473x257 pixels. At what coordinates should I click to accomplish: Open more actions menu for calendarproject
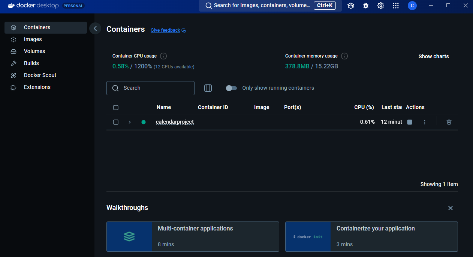click(425, 122)
